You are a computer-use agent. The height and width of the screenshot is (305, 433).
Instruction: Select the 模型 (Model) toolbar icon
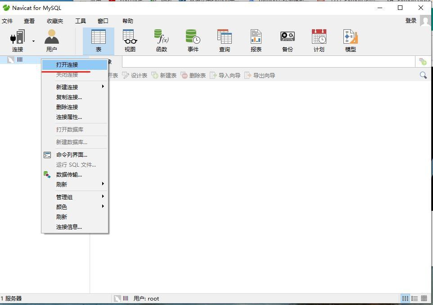tap(351, 41)
